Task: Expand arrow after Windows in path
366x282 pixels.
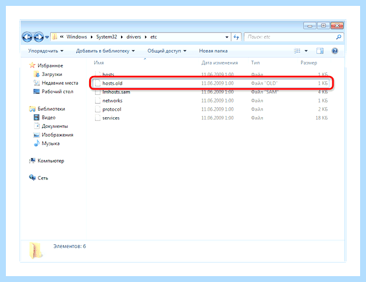Action: click(x=91, y=37)
